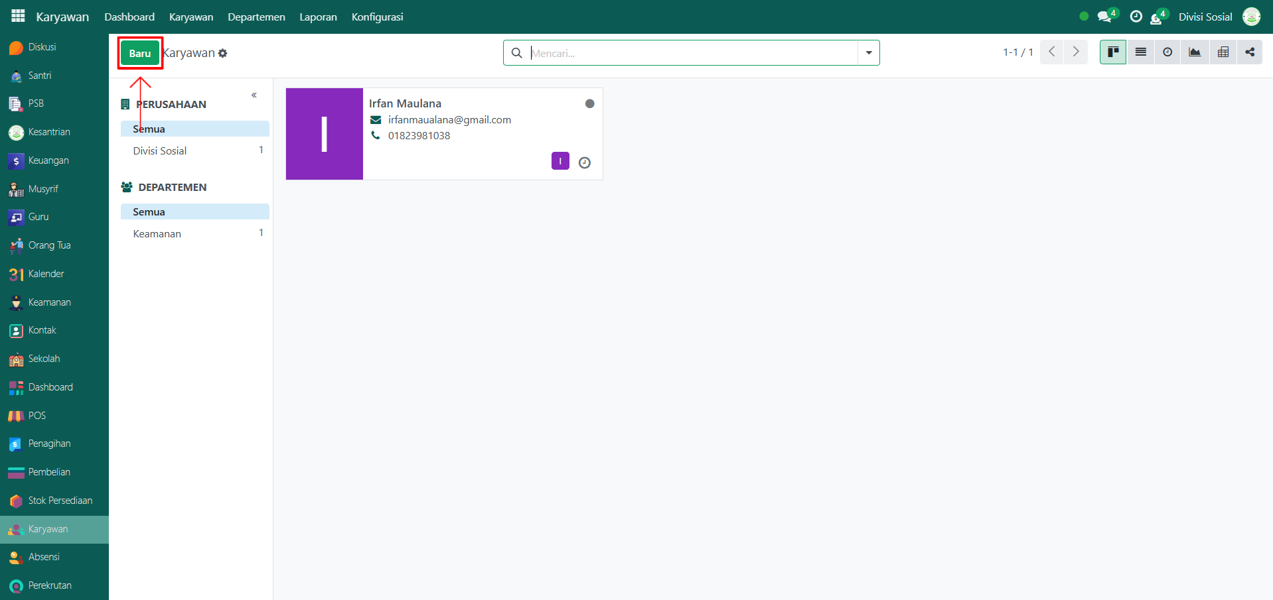Click the gear icon beside Karyawan title
The image size is (1273, 600).
coord(223,53)
